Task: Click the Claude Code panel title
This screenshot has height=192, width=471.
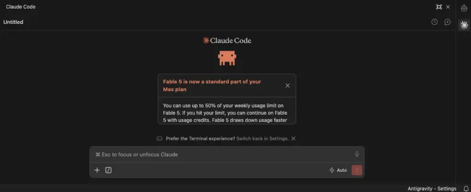Action: 21,6
